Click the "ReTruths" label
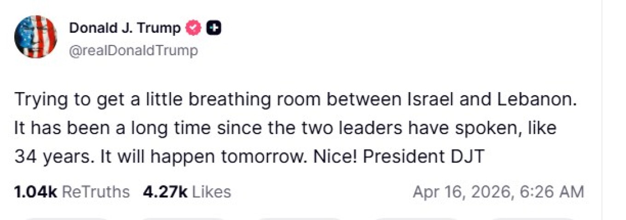The width and height of the screenshot is (626, 220). click(x=95, y=191)
